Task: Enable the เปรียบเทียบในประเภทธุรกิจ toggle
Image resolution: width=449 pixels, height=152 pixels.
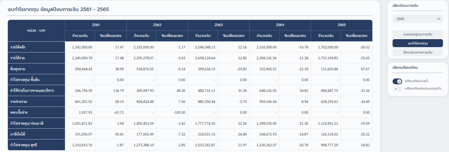Action: 397,89
